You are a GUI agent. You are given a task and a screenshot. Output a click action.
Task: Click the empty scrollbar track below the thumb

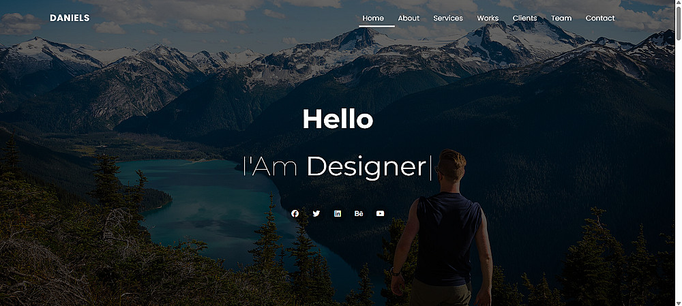678,170
